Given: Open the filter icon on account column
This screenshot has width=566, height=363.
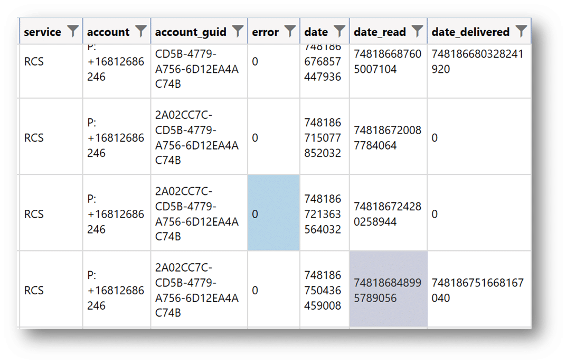Looking at the screenshot, I should [140, 31].
